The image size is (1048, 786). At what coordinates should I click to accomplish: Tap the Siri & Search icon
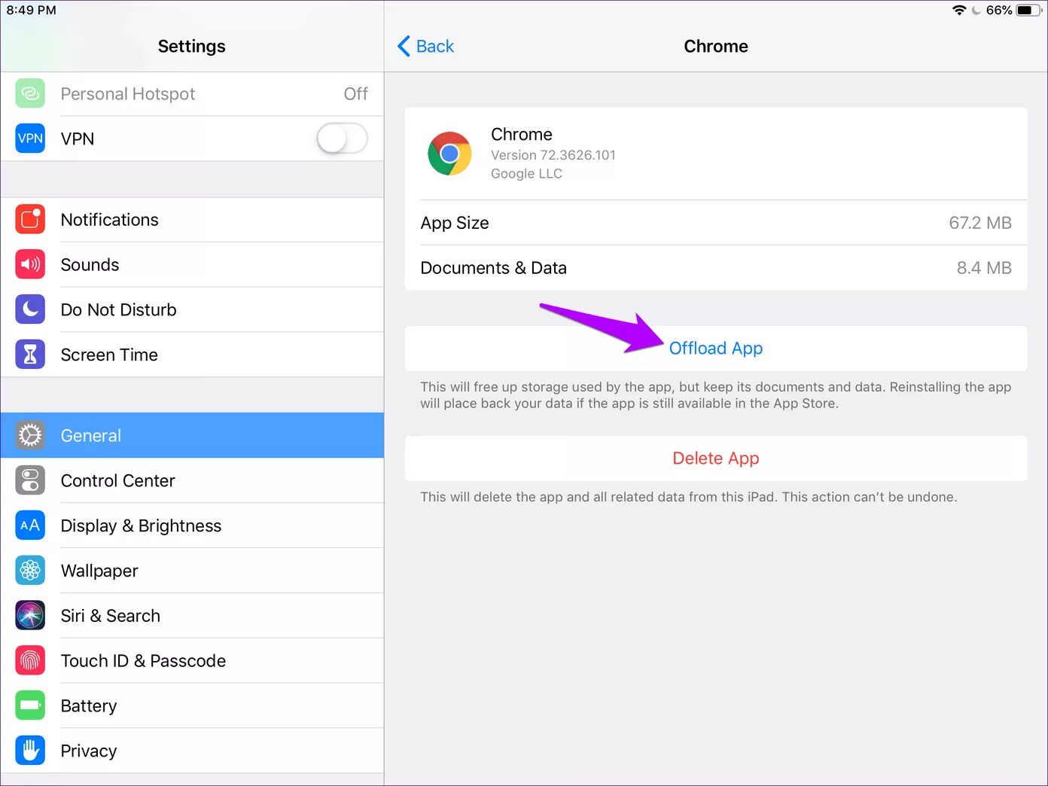tap(30, 616)
